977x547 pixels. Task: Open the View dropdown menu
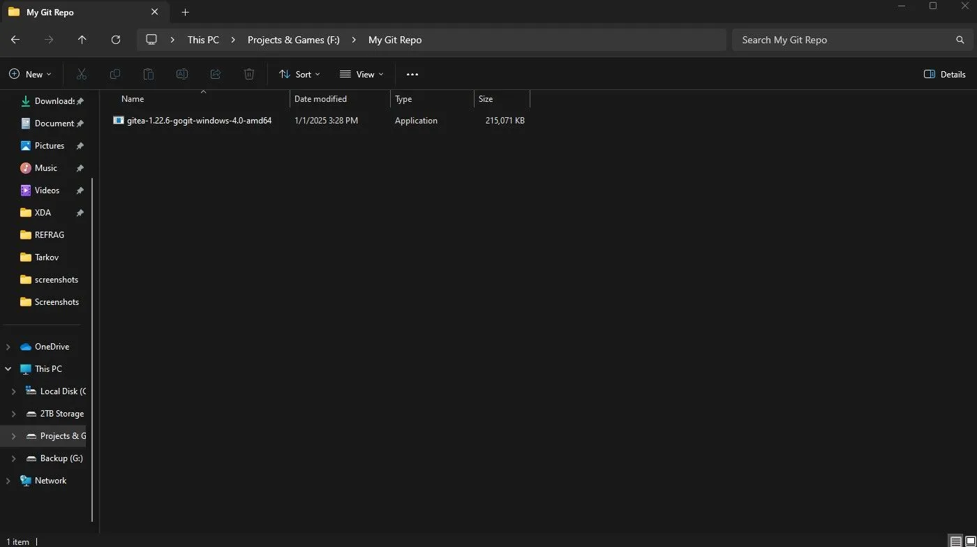point(361,74)
